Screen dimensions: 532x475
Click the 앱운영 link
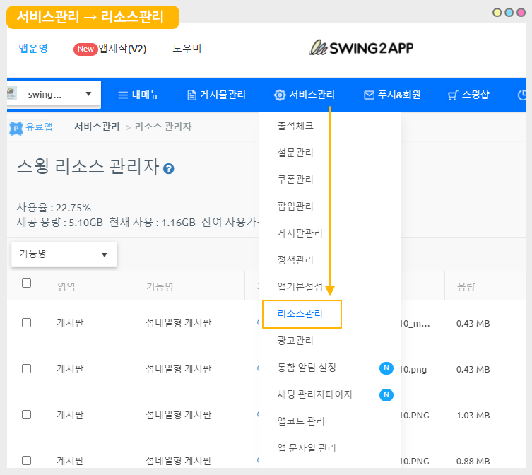pos(33,49)
